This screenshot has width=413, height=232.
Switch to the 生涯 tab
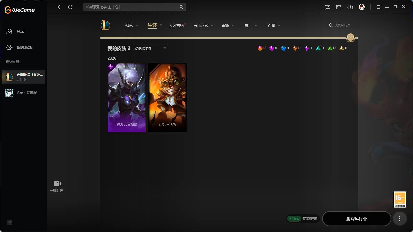click(x=152, y=25)
